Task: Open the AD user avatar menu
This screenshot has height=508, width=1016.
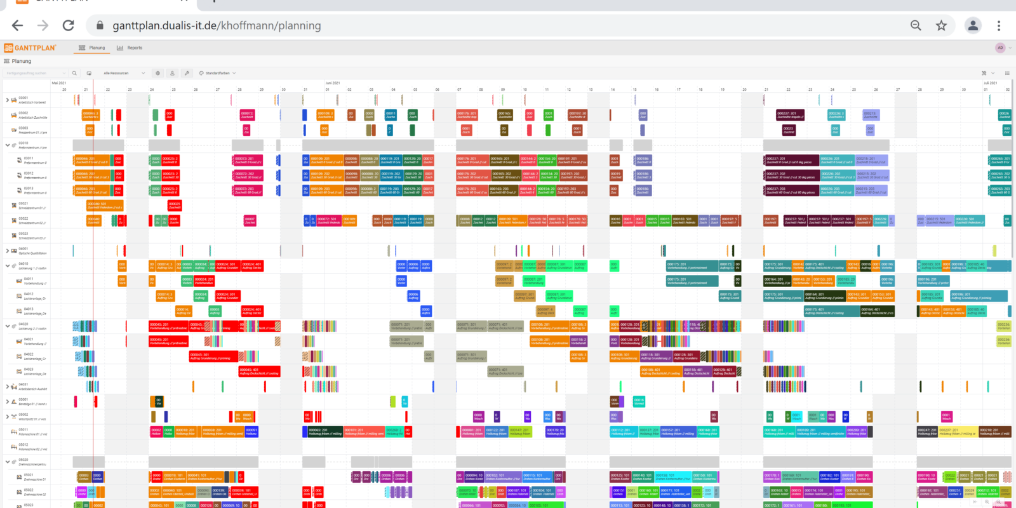Action: (x=1000, y=48)
